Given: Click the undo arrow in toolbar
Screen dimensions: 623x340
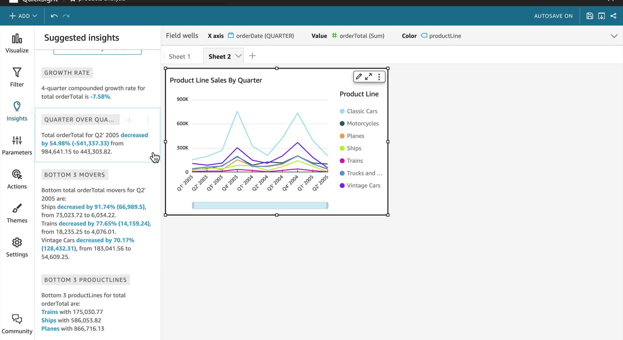Looking at the screenshot, I should pos(54,16).
